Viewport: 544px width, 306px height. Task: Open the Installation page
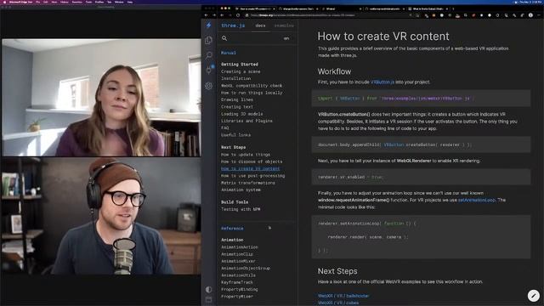coord(235,78)
